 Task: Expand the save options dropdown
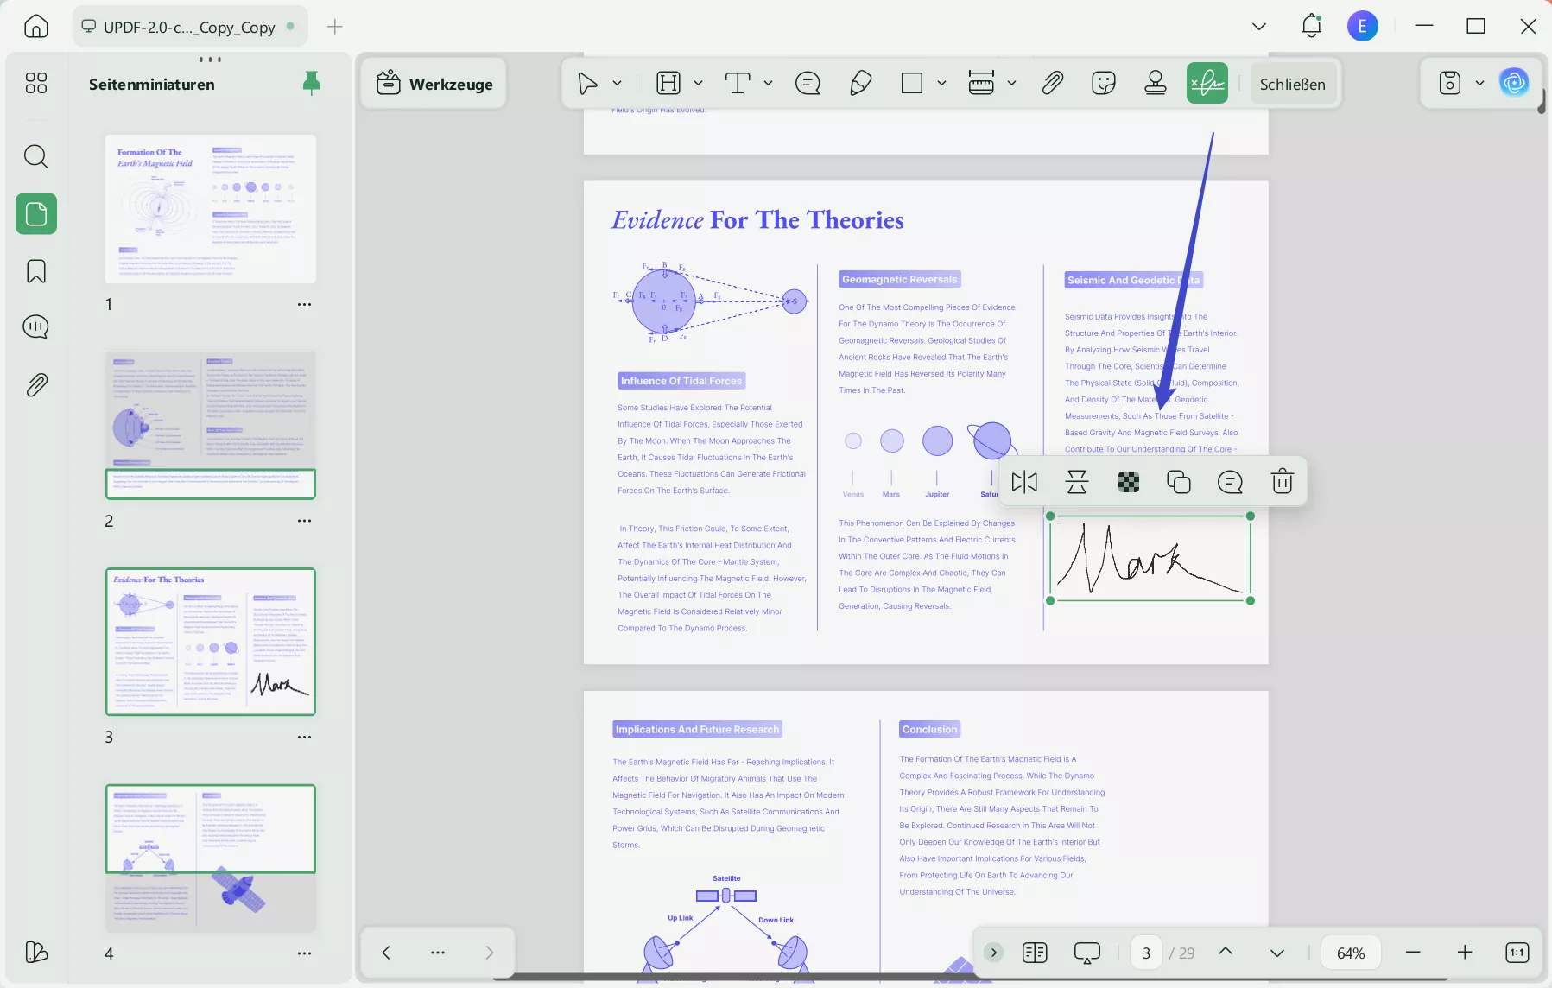pyautogui.click(x=1479, y=84)
